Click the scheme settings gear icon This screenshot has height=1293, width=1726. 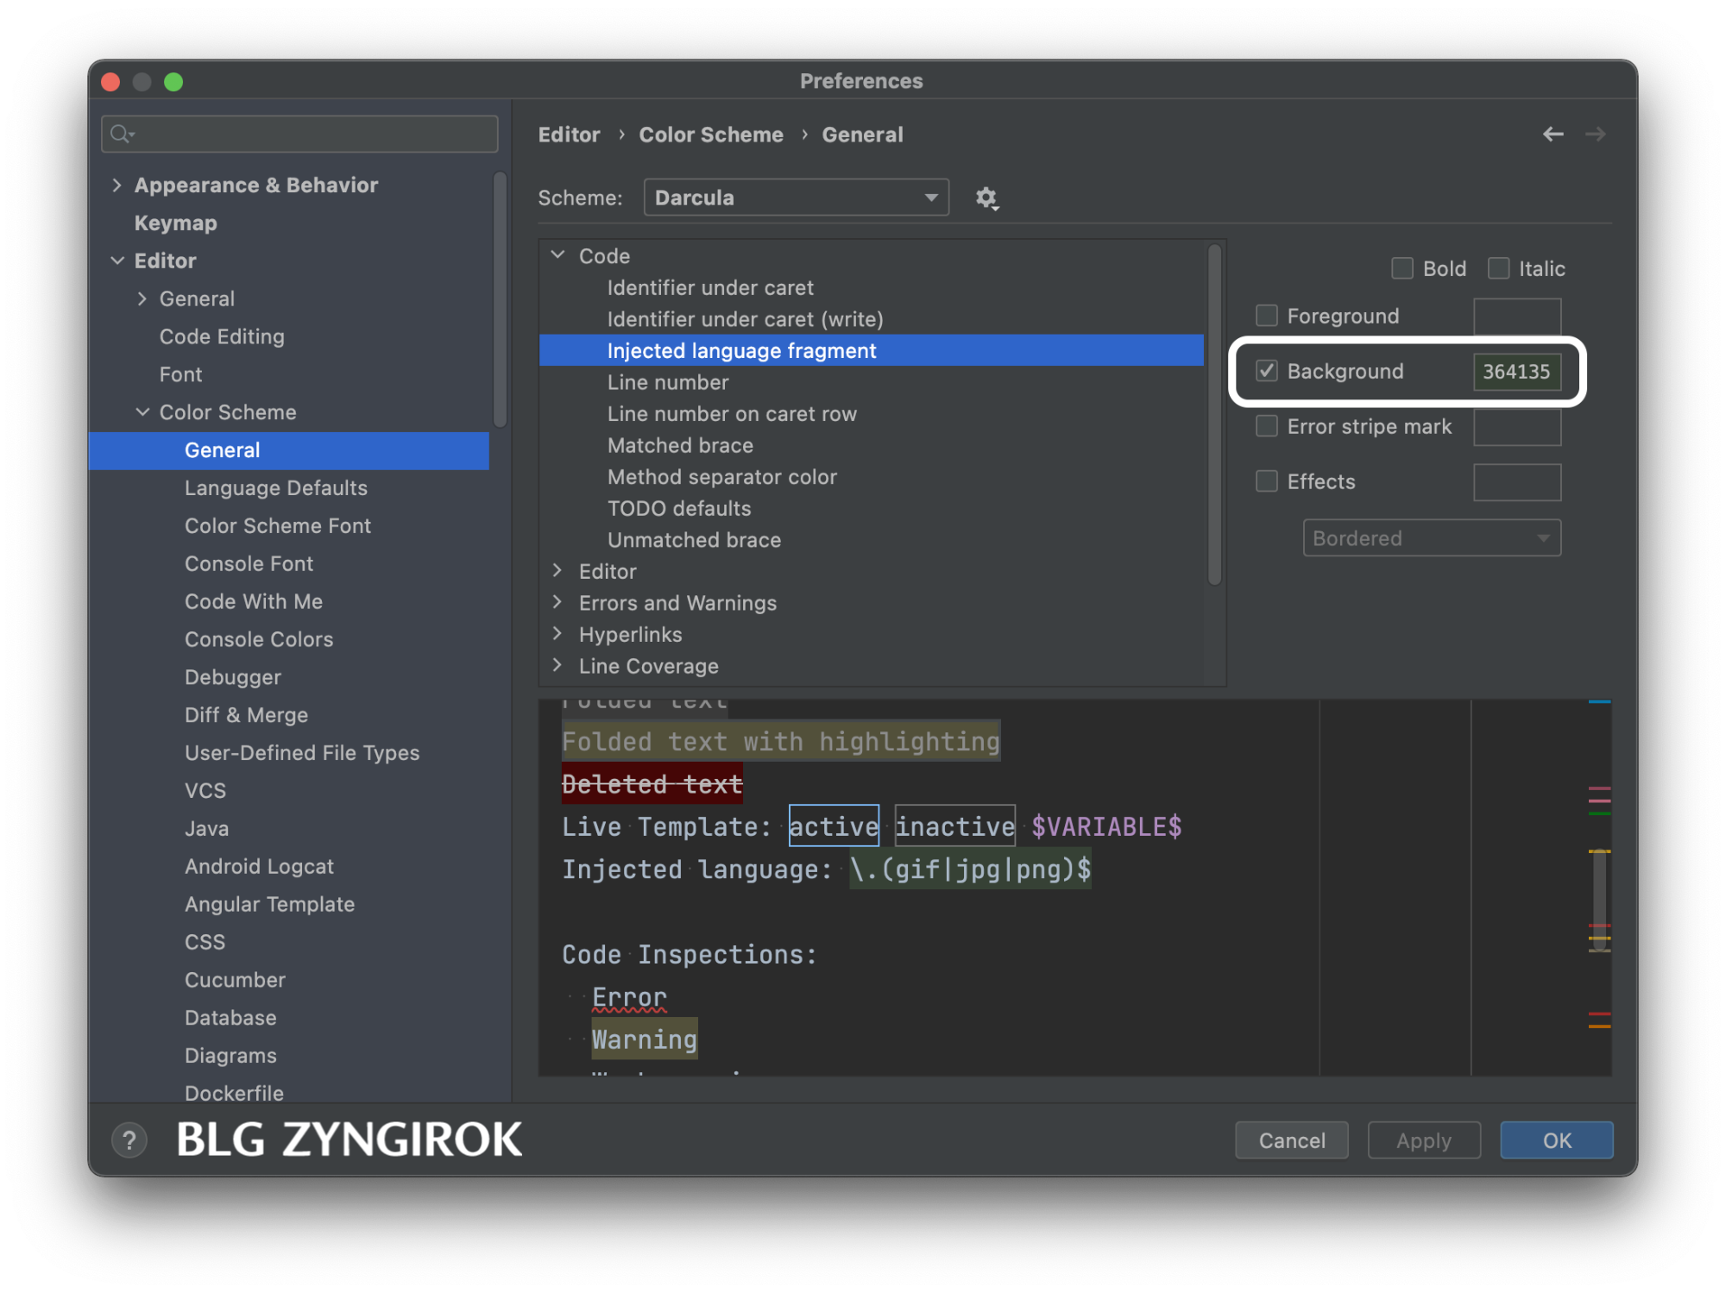click(x=986, y=198)
